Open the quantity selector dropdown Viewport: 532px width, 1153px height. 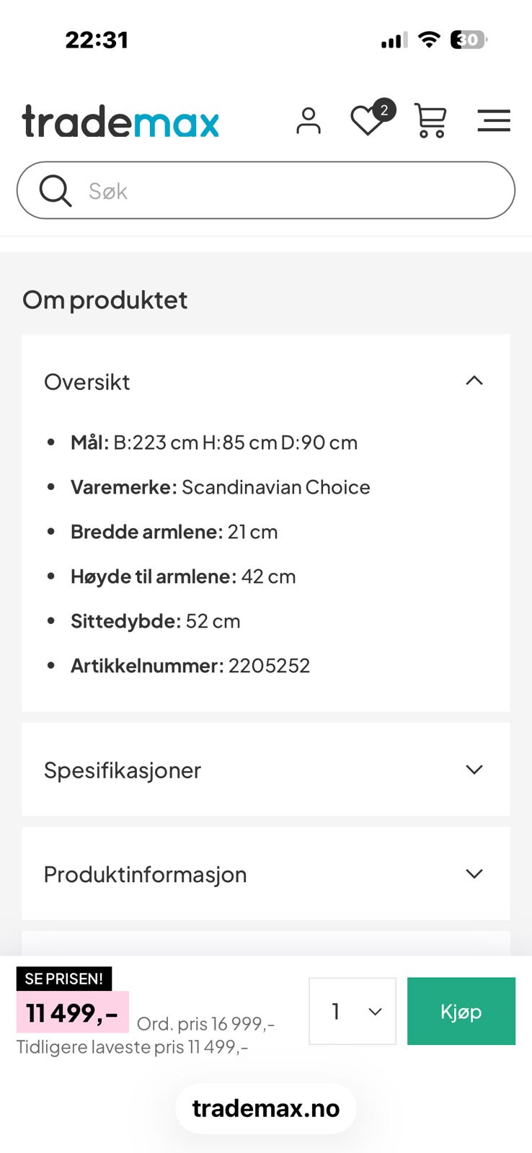pos(352,1011)
